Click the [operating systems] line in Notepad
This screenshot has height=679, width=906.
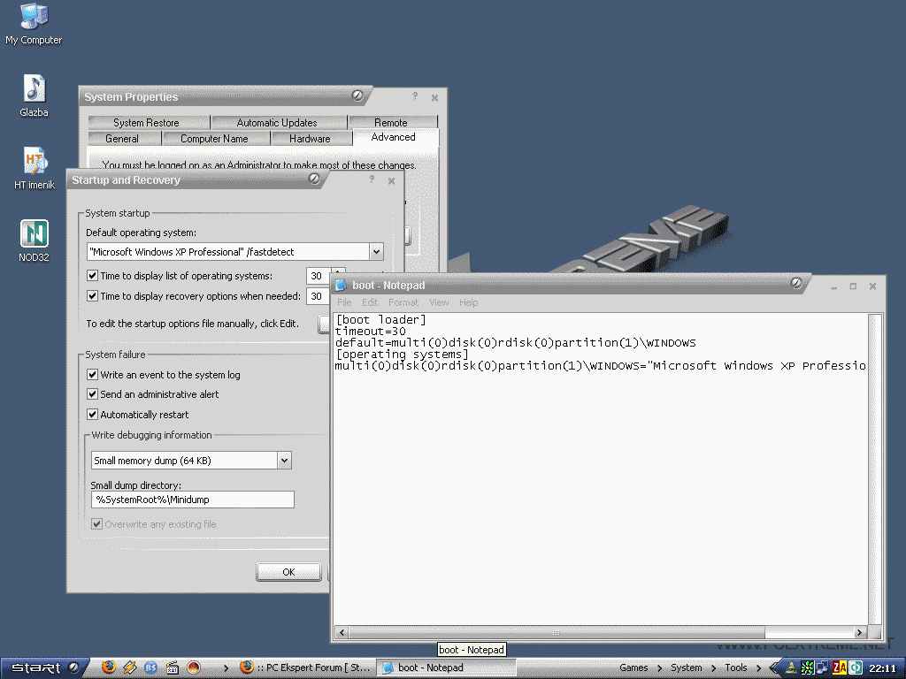403,355
